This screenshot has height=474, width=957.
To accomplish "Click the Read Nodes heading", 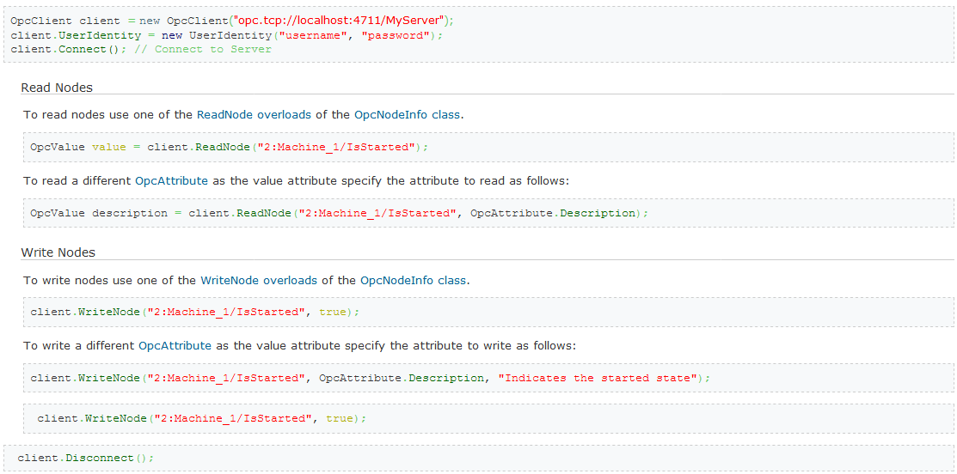I will tap(57, 87).
